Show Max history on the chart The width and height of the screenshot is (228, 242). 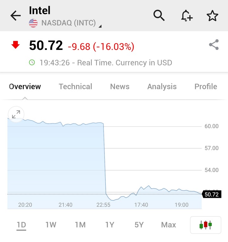click(x=168, y=225)
